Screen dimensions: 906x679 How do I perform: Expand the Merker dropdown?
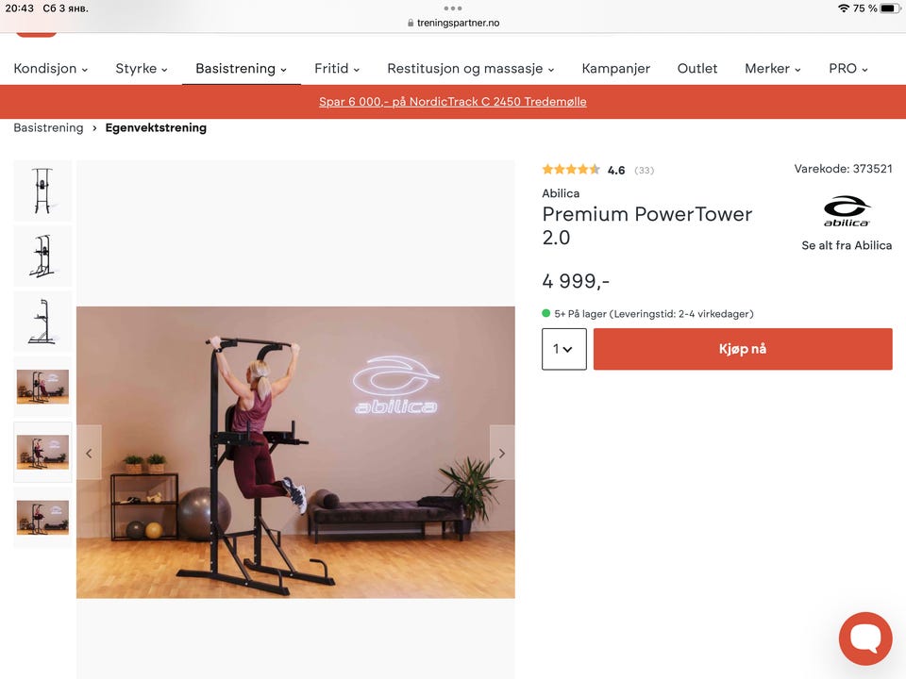[x=773, y=69]
